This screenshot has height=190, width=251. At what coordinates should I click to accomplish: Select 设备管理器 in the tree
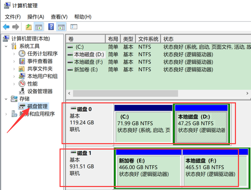pyautogui.click(x=40, y=91)
